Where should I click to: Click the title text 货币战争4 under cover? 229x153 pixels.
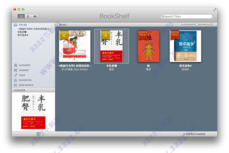(x=185, y=66)
